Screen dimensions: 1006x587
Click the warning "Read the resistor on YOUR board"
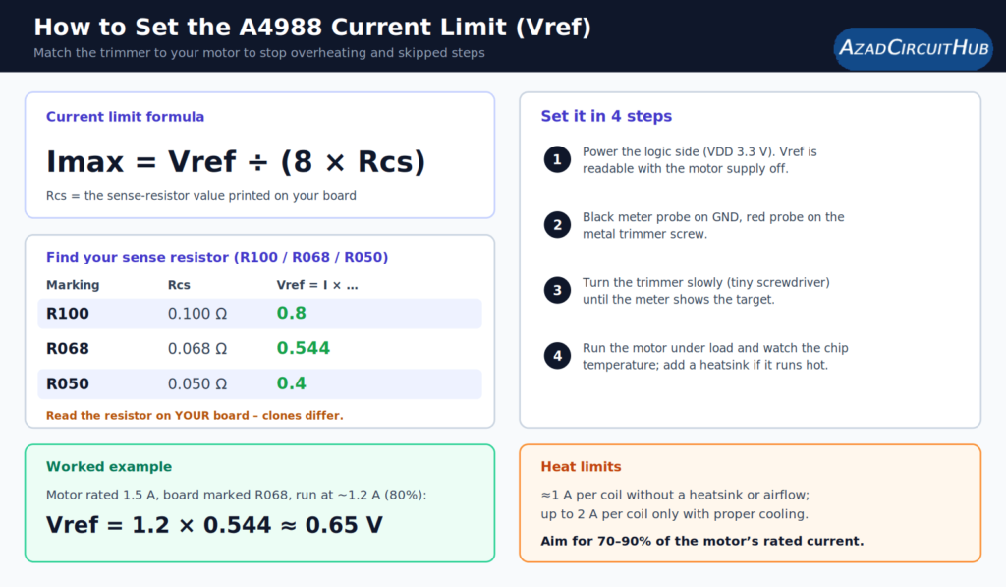pyautogui.click(x=195, y=416)
